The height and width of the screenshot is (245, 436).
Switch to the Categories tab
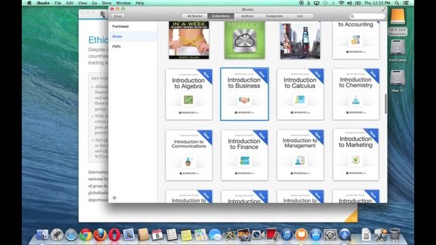(x=274, y=16)
